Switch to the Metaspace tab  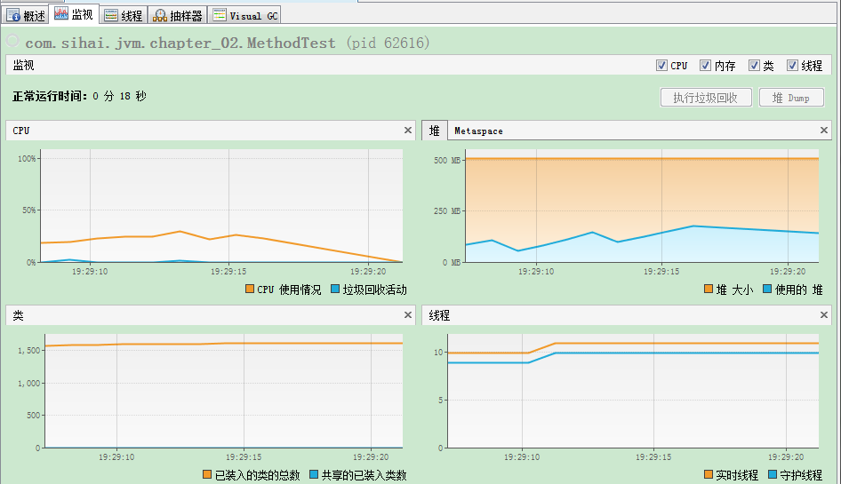[x=478, y=131]
